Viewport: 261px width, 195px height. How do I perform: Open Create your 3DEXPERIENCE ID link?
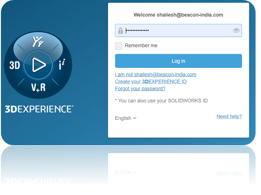coord(151,81)
